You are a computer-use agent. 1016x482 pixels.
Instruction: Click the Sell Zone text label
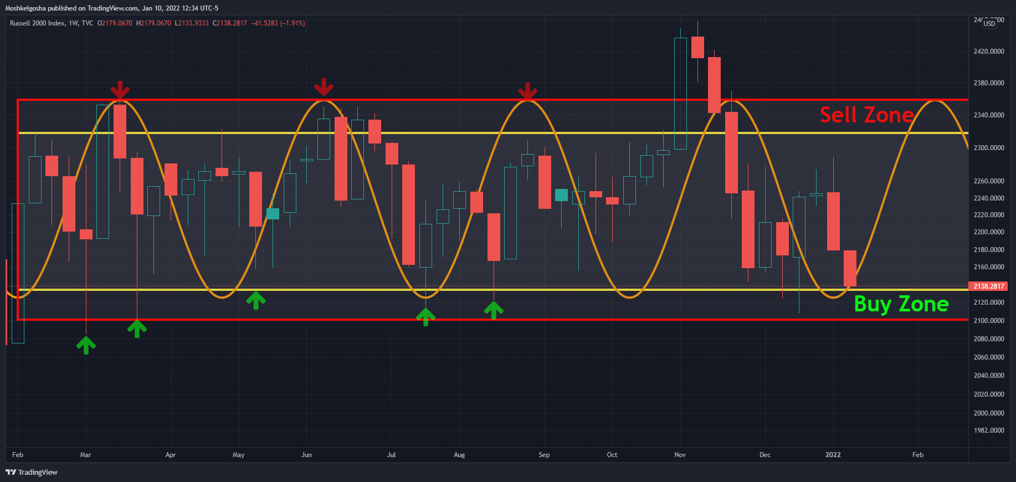866,115
